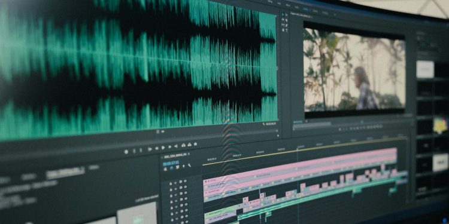This screenshot has height=224, width=449.
Task: Toggle output eye of the topmost track
Action: click(x=185, y=181)
